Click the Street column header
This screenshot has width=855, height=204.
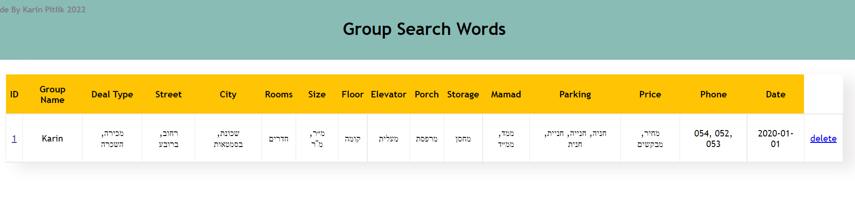pos(169,94)
